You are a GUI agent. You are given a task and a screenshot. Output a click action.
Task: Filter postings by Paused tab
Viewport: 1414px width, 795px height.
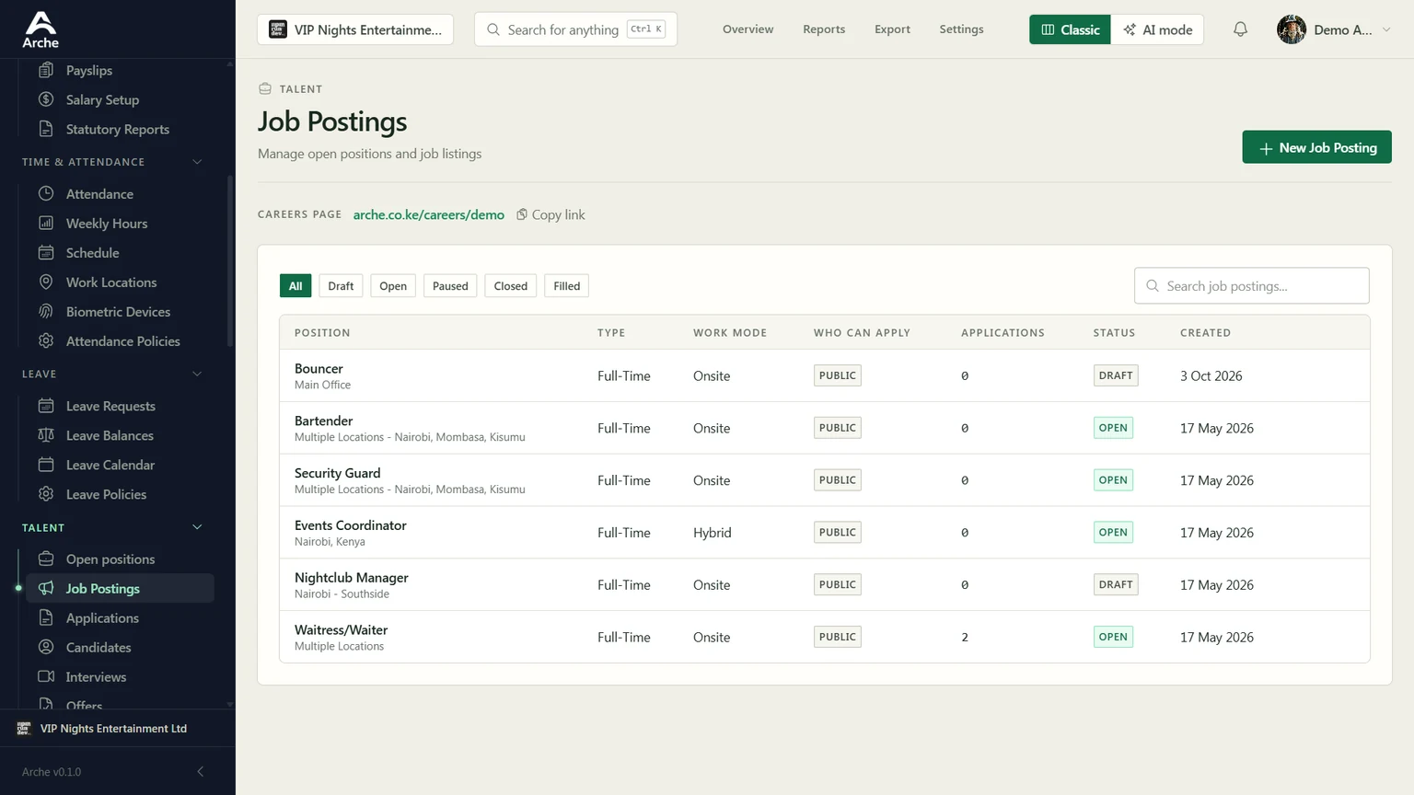(450, 286)
